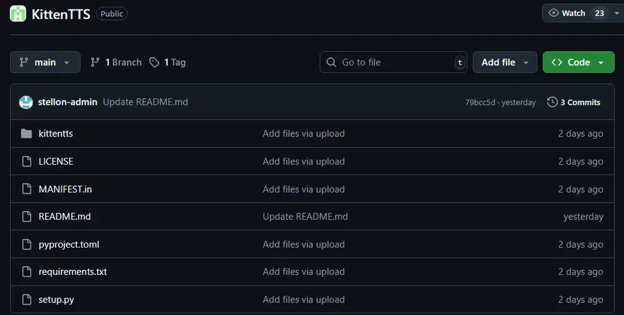The image size is (624, 315).
Task: Open requirements.txt file
Action: [x=72, y=272]
